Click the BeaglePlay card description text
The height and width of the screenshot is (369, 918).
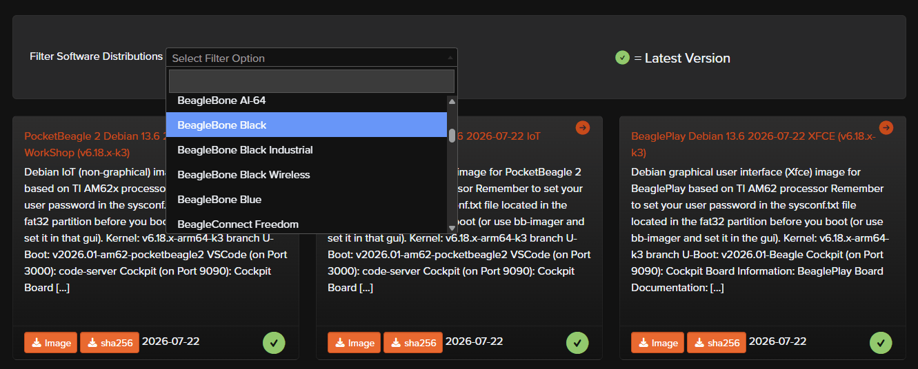pyautogui.click(x=759, y=230)
